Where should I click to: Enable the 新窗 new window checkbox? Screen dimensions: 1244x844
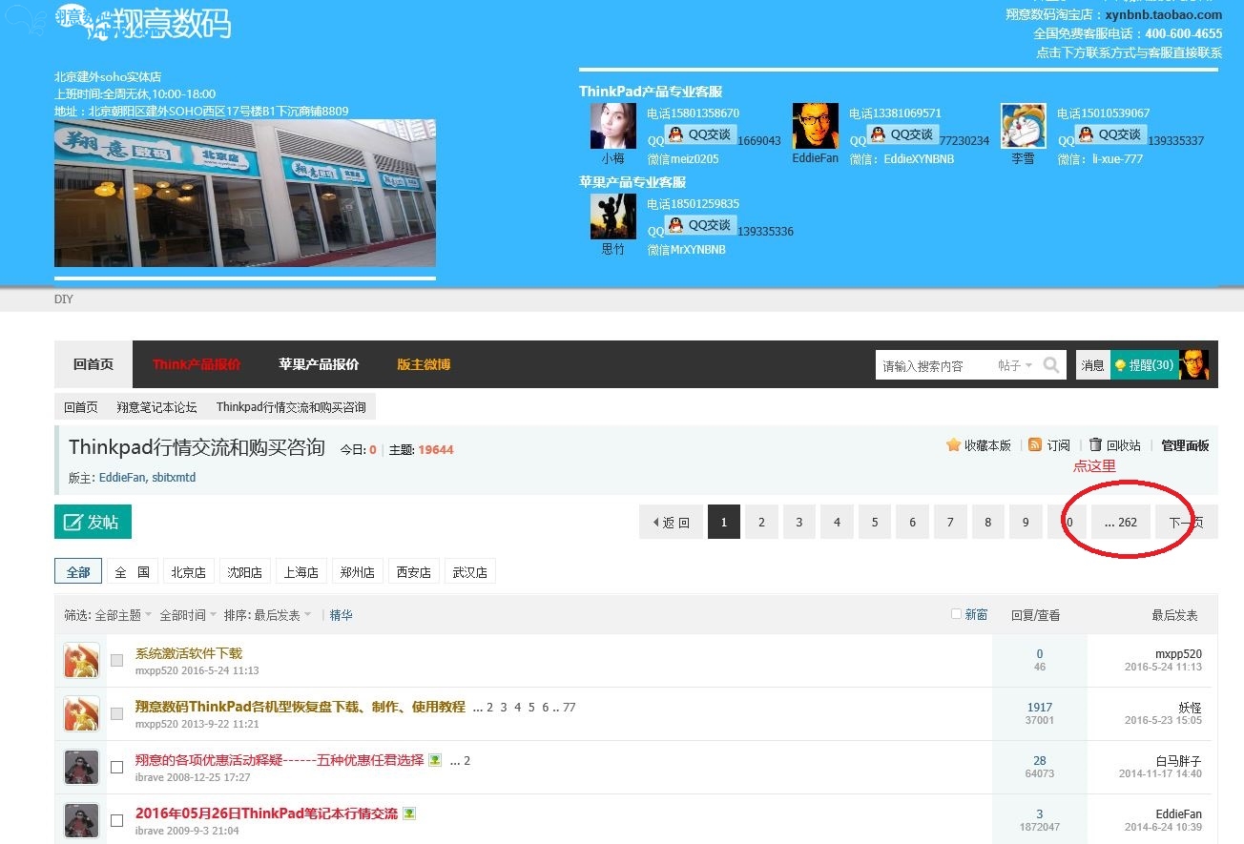[x=956, y=614]
